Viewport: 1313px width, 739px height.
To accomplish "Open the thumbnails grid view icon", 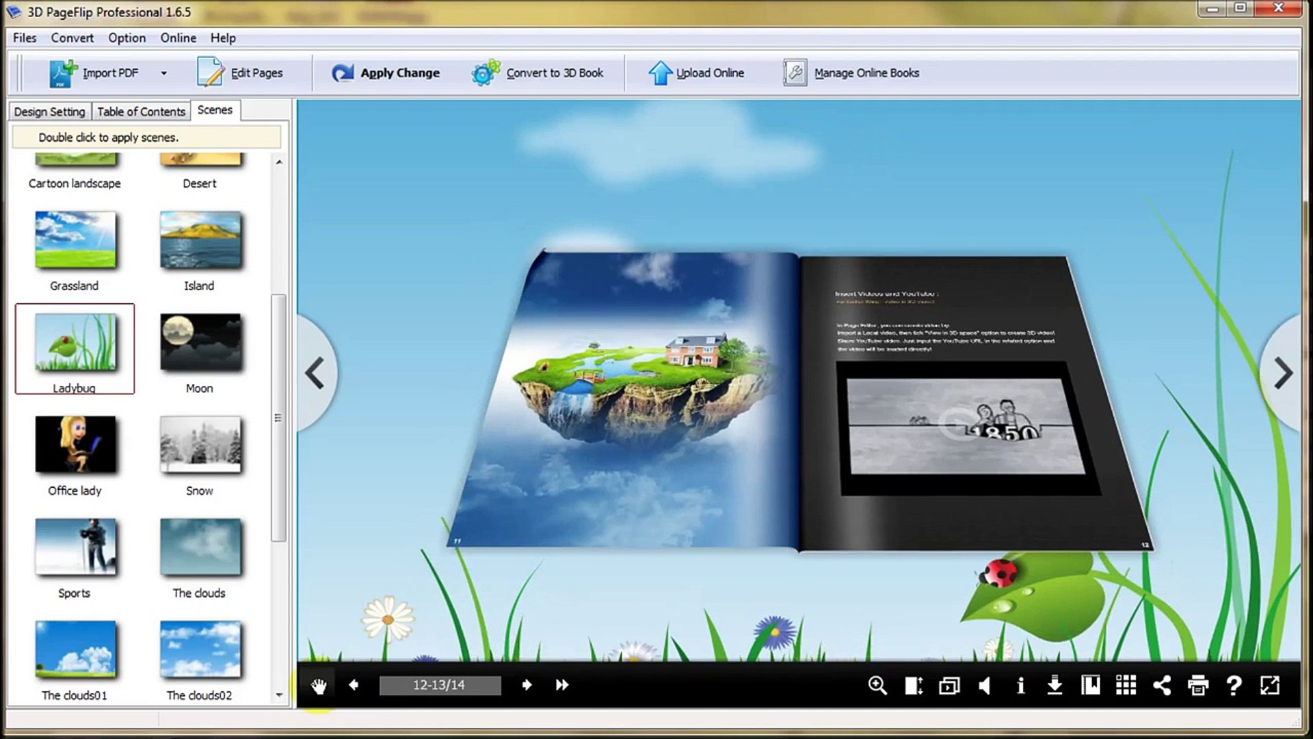I will coord(1126,685).
